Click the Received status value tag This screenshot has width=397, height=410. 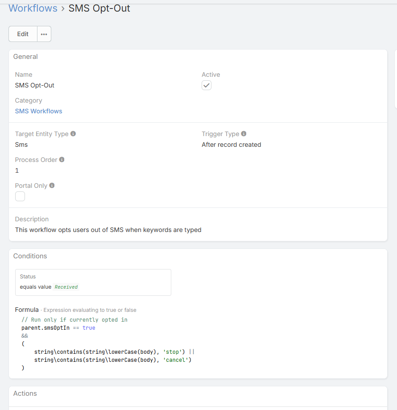click(x=66, y=287)
